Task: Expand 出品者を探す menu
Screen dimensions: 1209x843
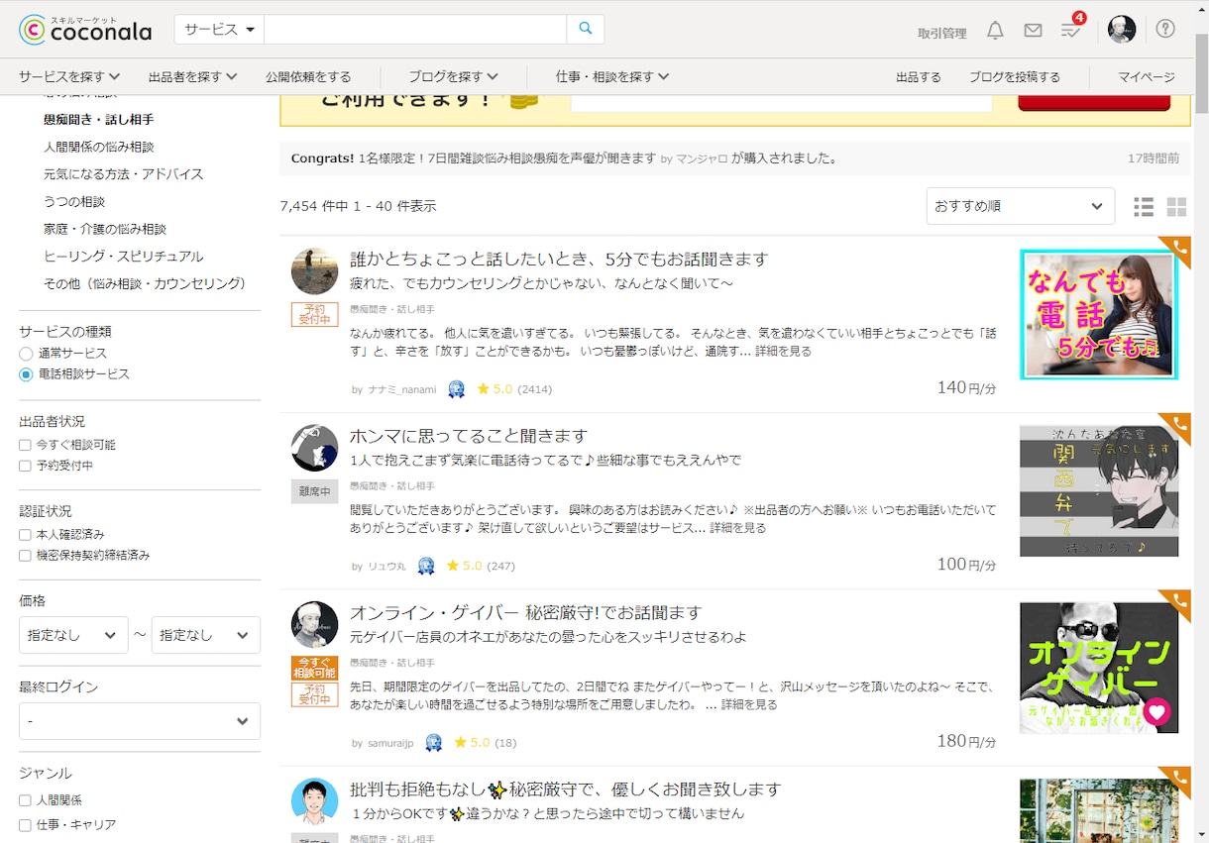Action: click(193, 76)
